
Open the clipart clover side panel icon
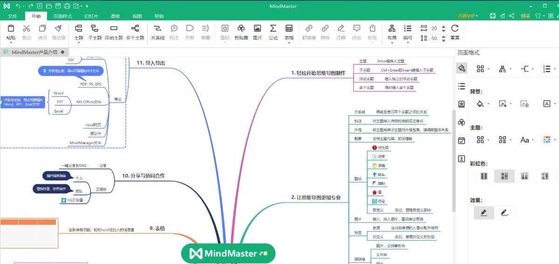pyautogui.click(x=461, y=122)
